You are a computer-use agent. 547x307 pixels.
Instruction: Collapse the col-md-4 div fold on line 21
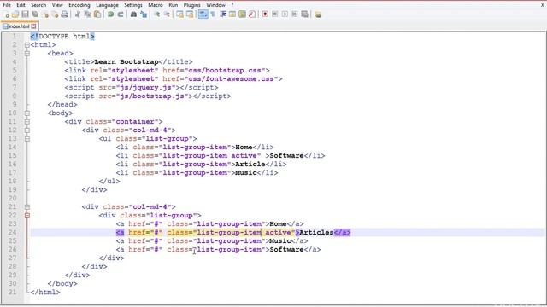(x=27, y=207)
